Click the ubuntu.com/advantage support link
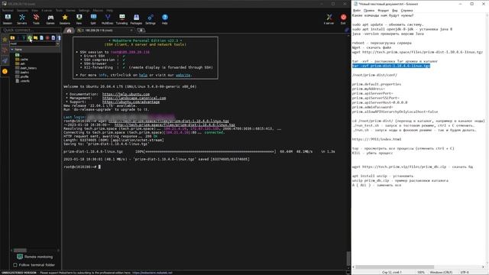This screenshot has width=489, height=275. click(131, 102)
